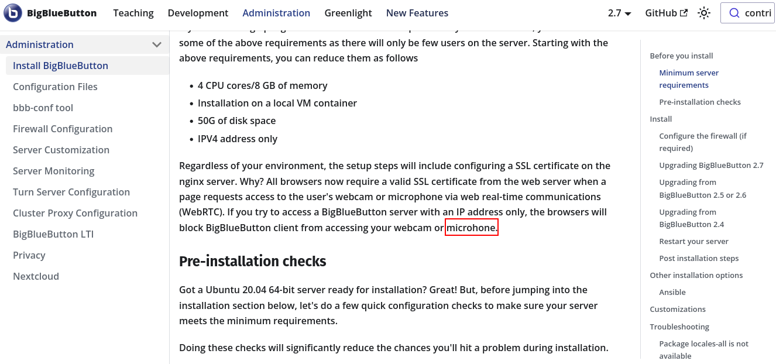The image size is (776, 364).
Task: Navigate to Turn Server Configuration
Action: pyautogui.click(x=71, y=192)
